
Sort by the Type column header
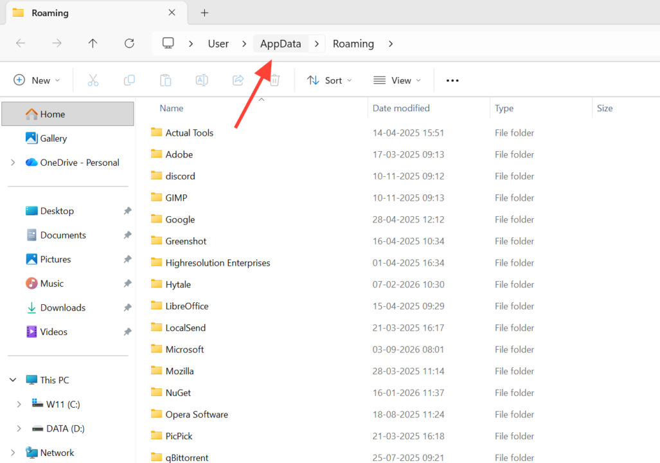(x=504, y=108)
